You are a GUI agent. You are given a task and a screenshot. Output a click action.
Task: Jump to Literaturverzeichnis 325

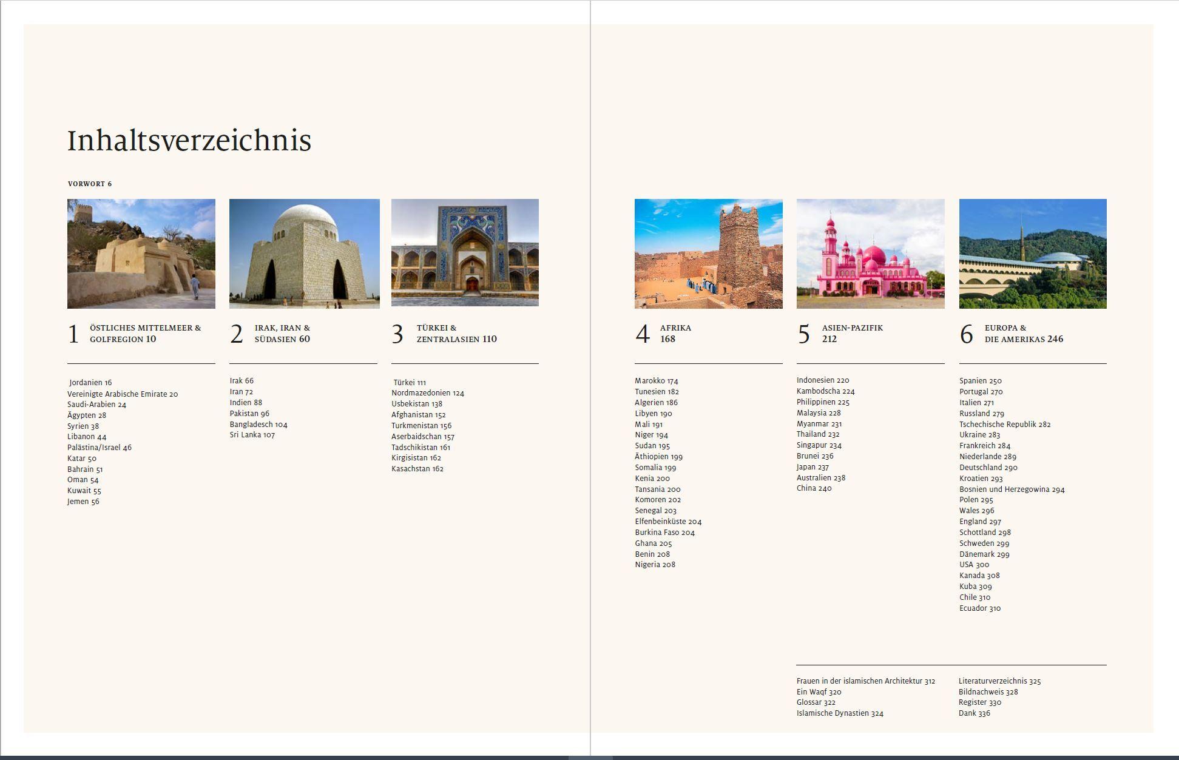coord(999,681)
